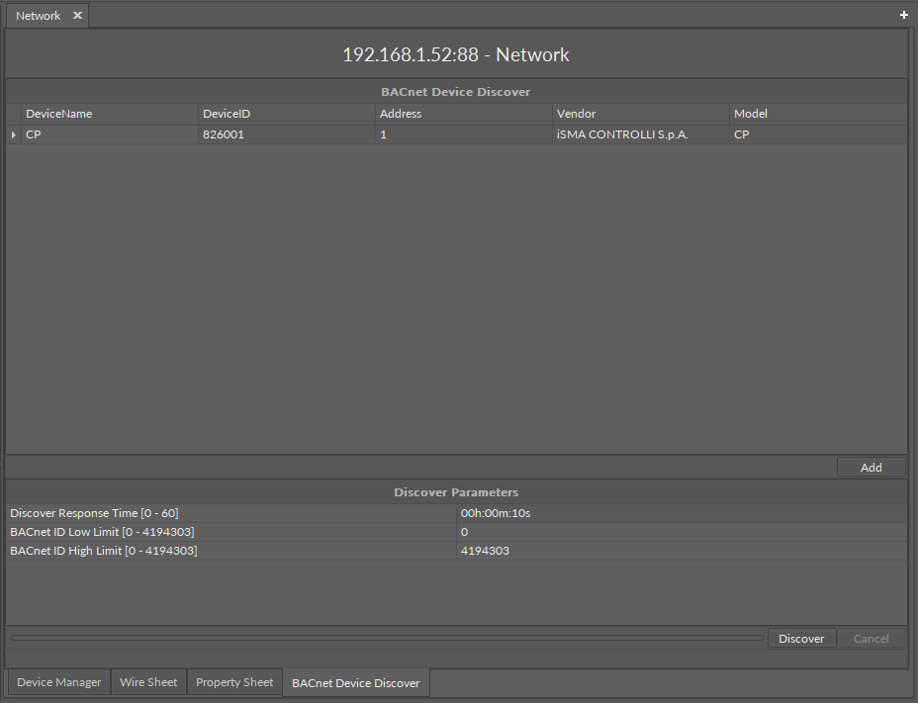Edit BACnet ID Low Limit value
Viewport: 918px width, 703px height.
[x=681, y=532]
